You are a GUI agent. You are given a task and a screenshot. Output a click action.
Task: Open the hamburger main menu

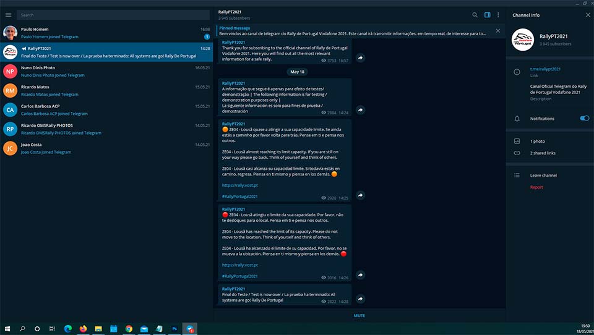click(x=8, y=15)
